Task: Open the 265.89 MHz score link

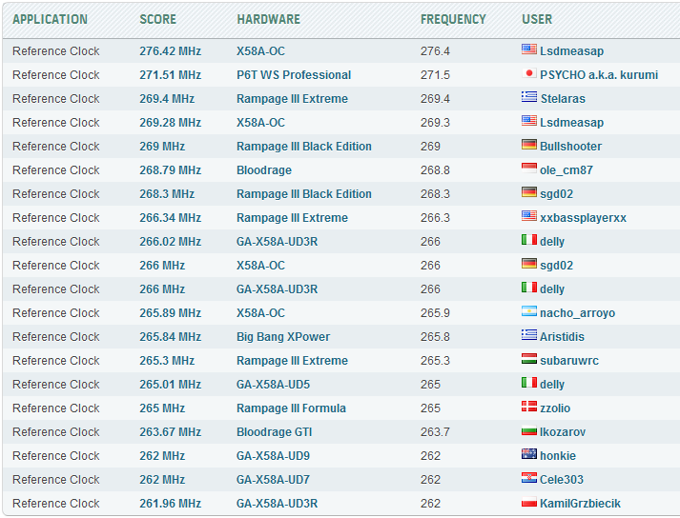Action: pos(171,313)
